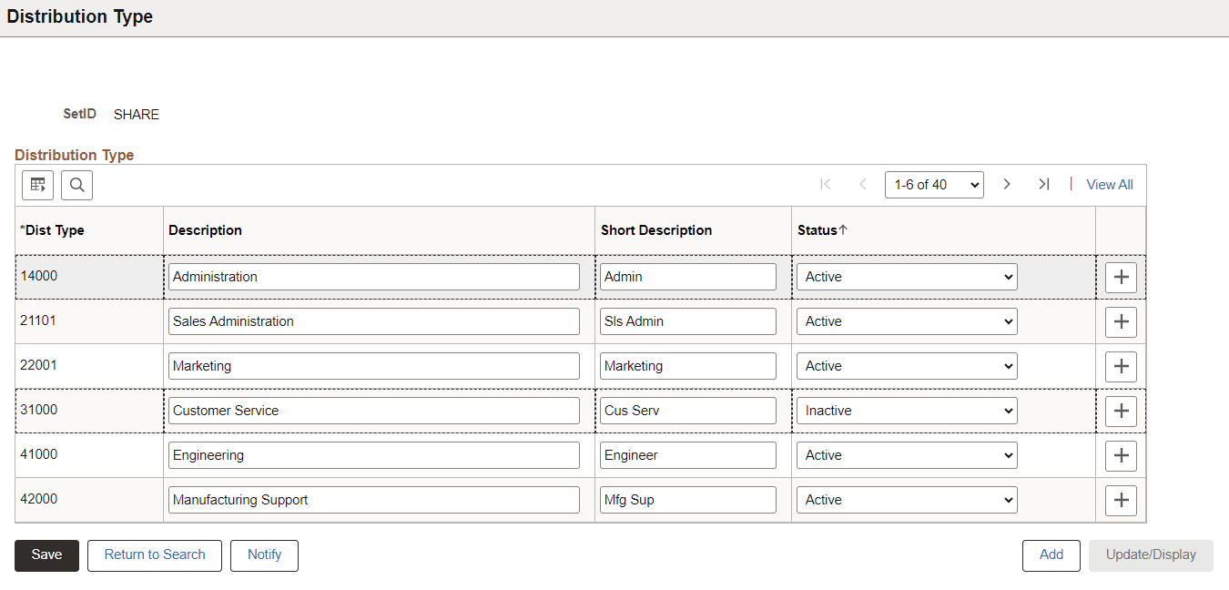This screenshot has width=1229, height=590.
Task: Click View All to show all rows
Action: click(x=1109, y=184)
